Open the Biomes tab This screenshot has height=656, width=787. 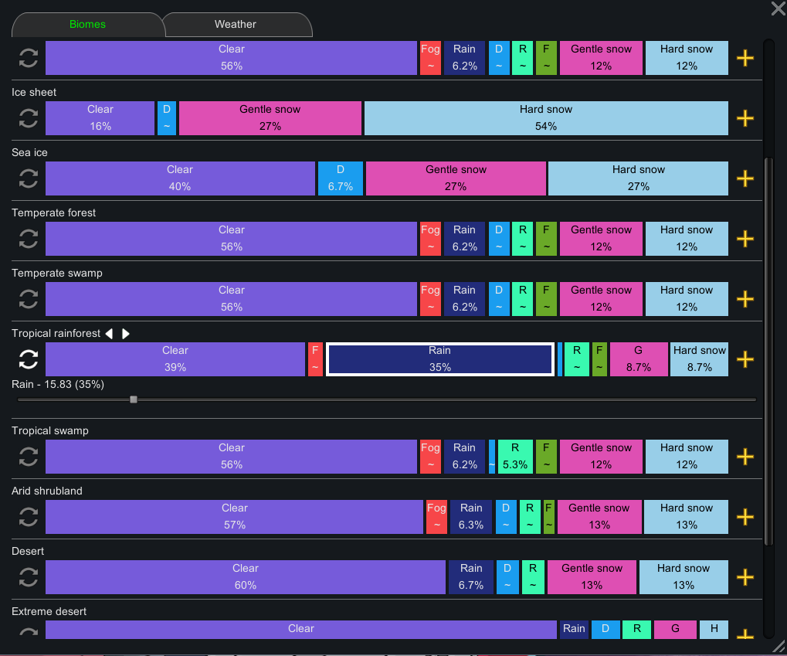click(87, 25)
